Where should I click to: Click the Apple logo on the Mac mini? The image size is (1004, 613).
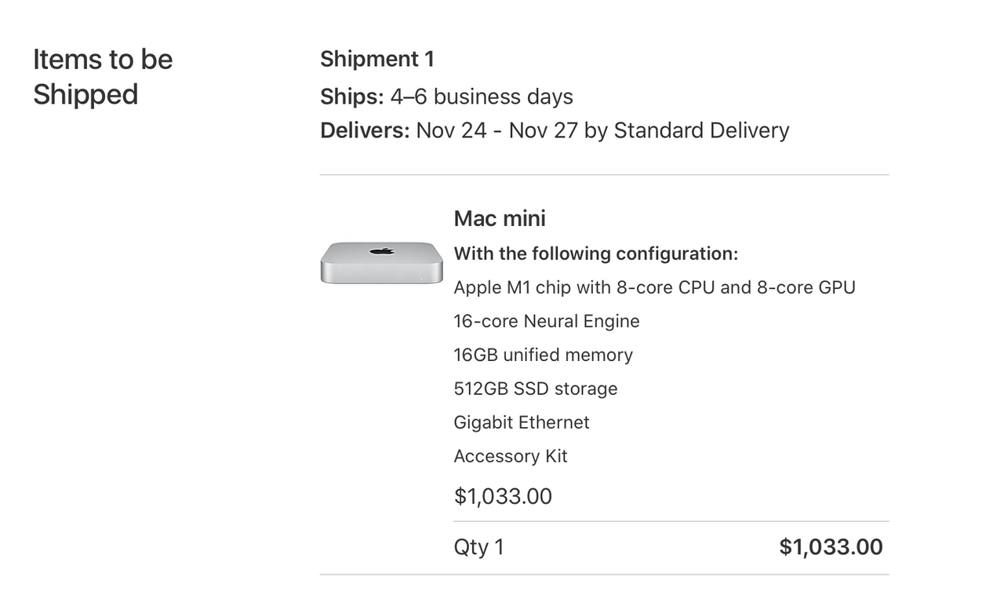pyautogui.click(x=382, y=251)
